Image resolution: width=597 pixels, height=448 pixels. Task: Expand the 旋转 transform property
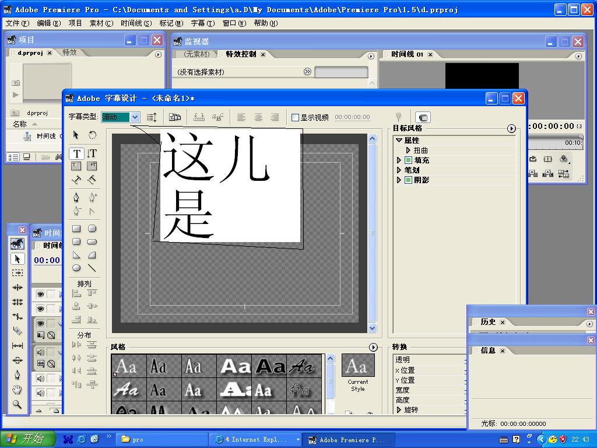coord(399,410)
